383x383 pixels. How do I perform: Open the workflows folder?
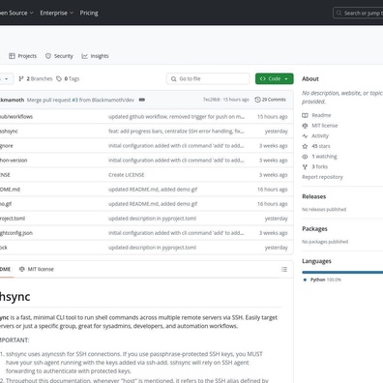(x=16, y=117)
